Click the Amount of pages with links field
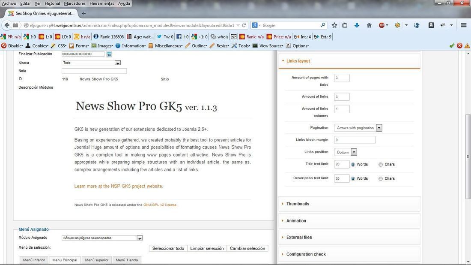Viewport: 471px width, 265px height. point(342,78)
